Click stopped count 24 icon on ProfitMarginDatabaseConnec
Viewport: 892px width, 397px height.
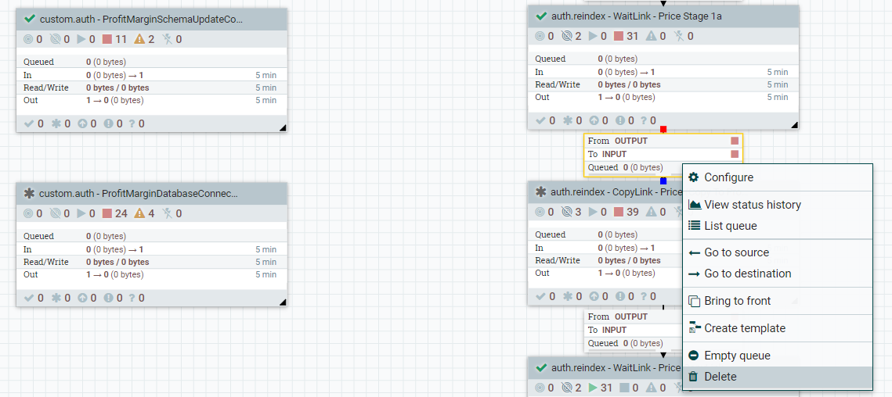click(107, 213)
